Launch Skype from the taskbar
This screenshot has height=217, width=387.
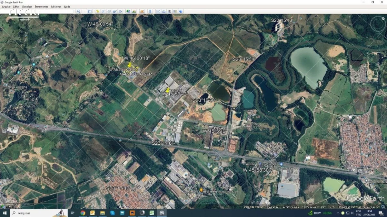pos(112,213)
